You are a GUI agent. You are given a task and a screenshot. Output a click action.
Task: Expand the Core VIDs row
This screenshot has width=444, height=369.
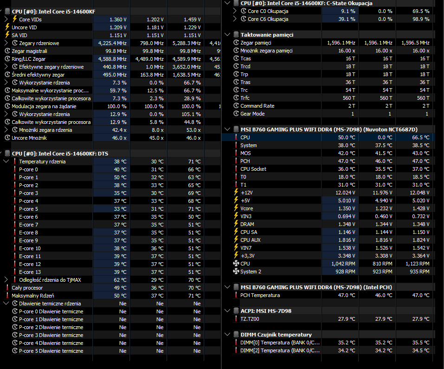click(x=6, y=19)
